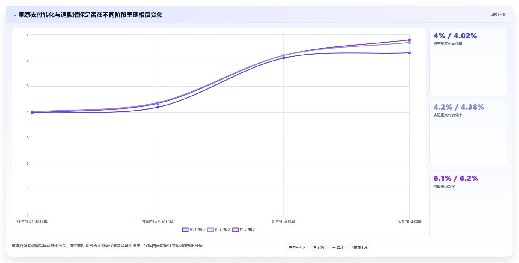Image resolution: width=519 pixels, height=263 pixels.
Task: Click the 对照组退款率 x-axis label
Action: (283, 222)
